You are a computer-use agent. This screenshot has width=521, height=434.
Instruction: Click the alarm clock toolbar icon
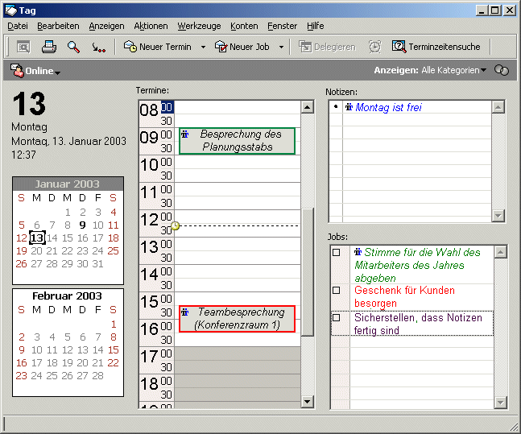[375, 47]
